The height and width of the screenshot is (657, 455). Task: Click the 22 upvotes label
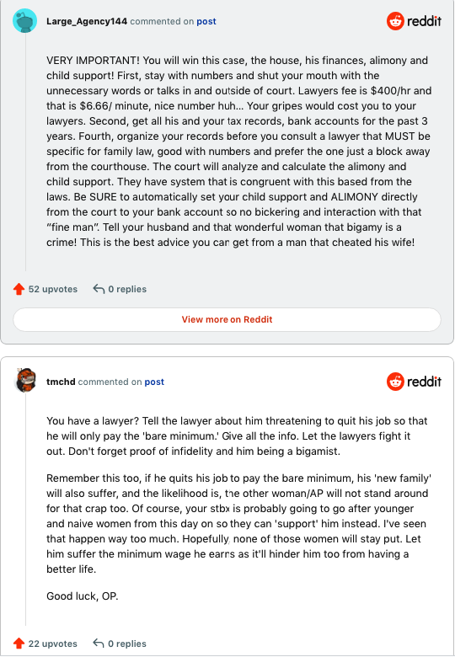tap(53, 644)
